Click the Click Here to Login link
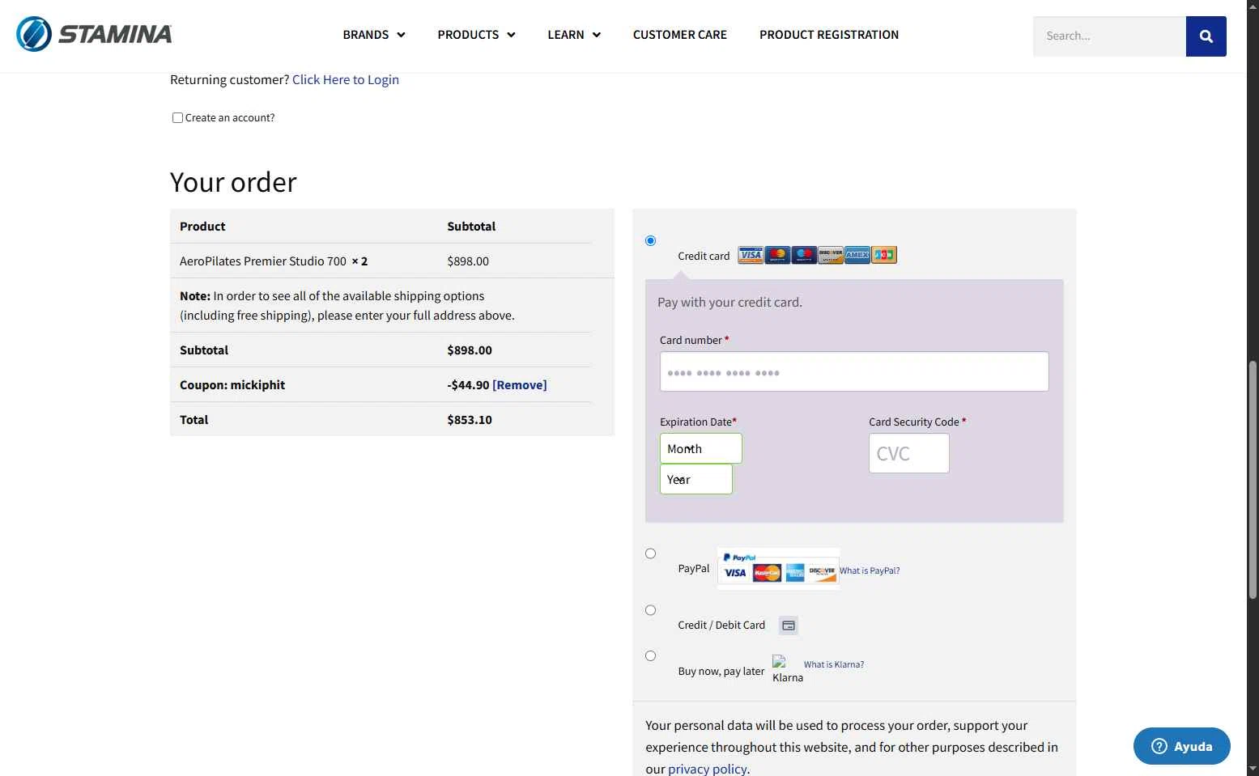Image resolution: width=1259 pixels, height=776 pixels. click(346, 79)
